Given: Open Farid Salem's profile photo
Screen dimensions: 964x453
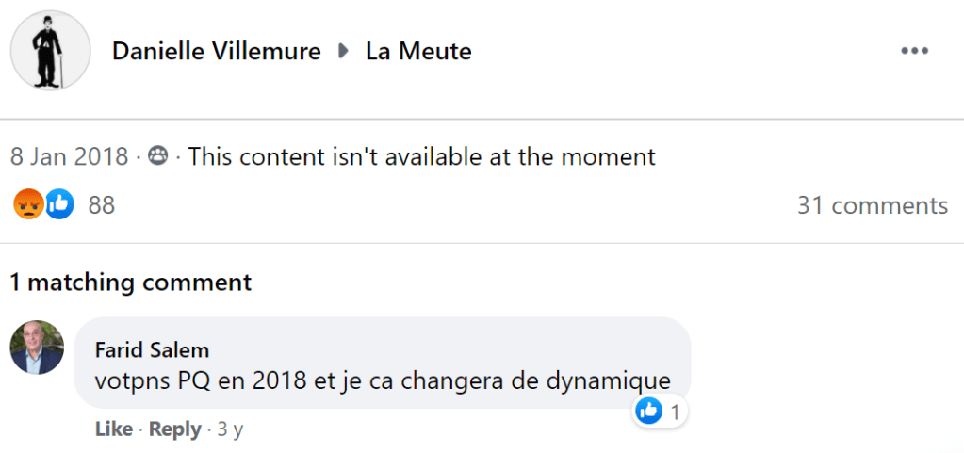Looking at the screenshot, I should pyautogui.click(x=38, y=348).
